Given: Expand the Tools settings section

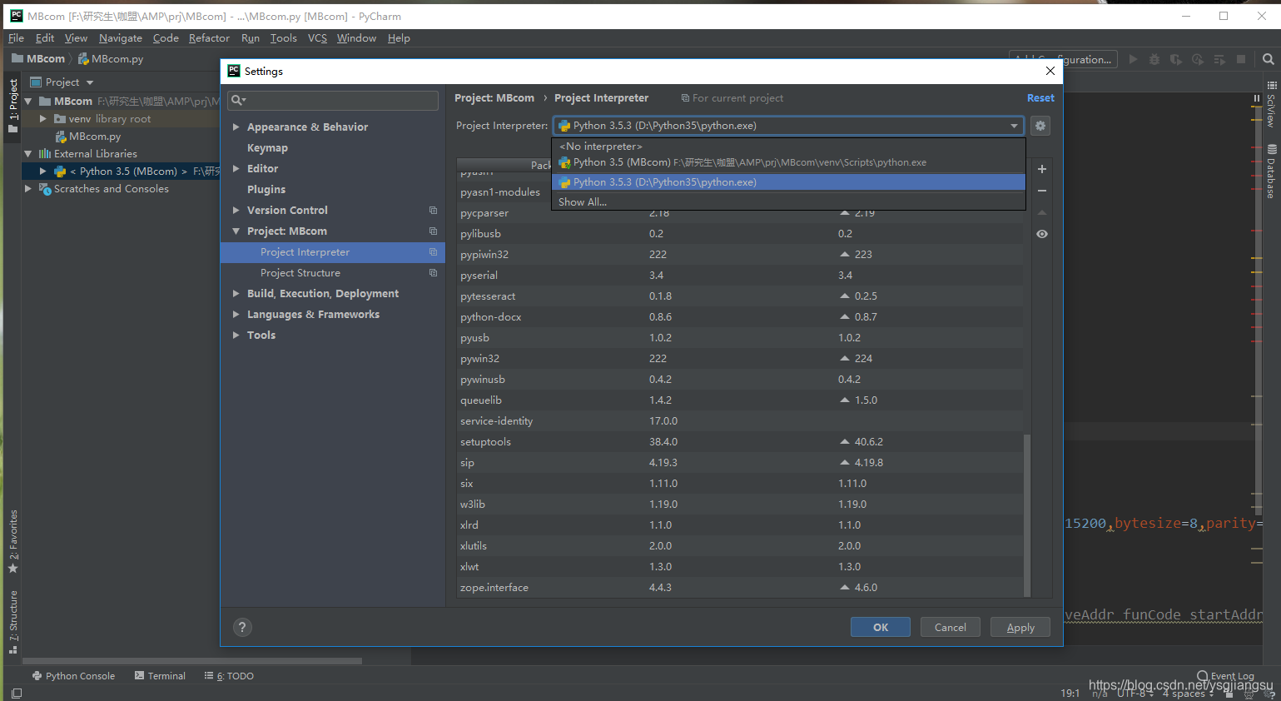Looking at the screenshot, I should [236, 336].
